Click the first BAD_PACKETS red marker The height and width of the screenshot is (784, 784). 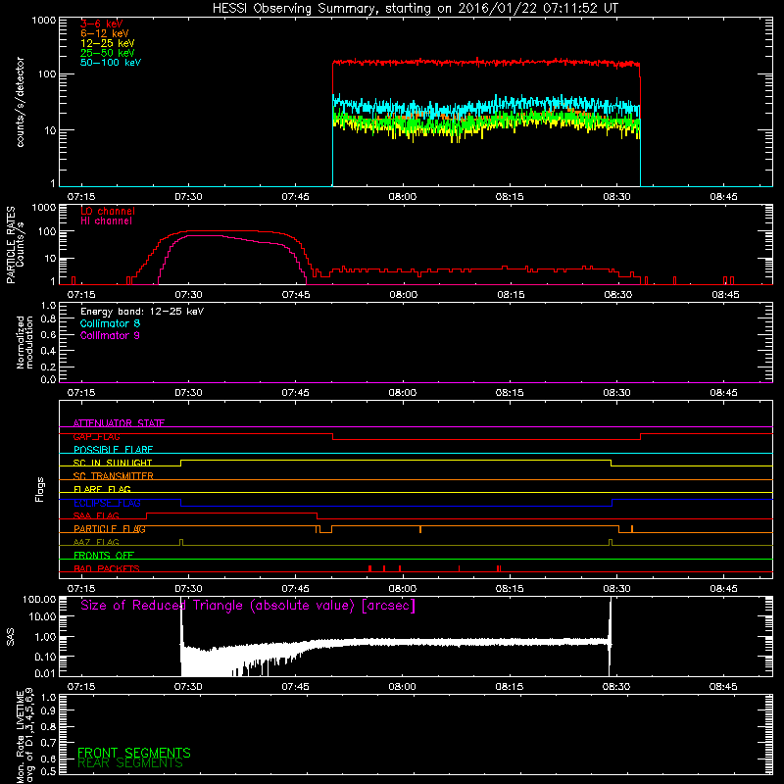pyautogui.click(x=370, y=568)
